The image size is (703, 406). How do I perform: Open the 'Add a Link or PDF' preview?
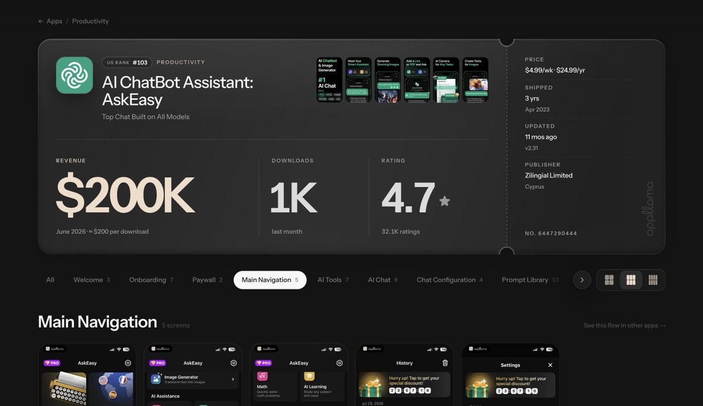(417, 80)
